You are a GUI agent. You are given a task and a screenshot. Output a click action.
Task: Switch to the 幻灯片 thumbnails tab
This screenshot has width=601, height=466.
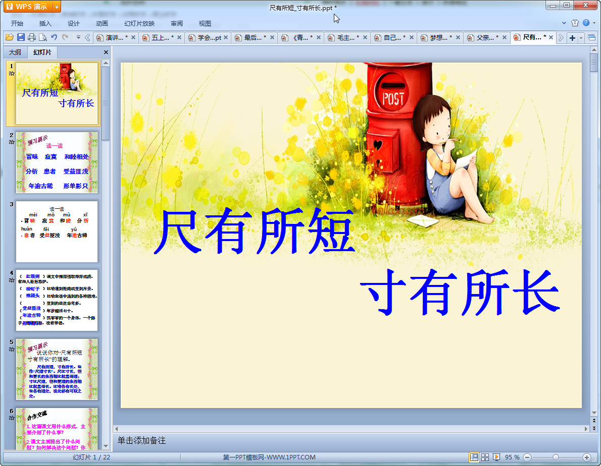42,52
